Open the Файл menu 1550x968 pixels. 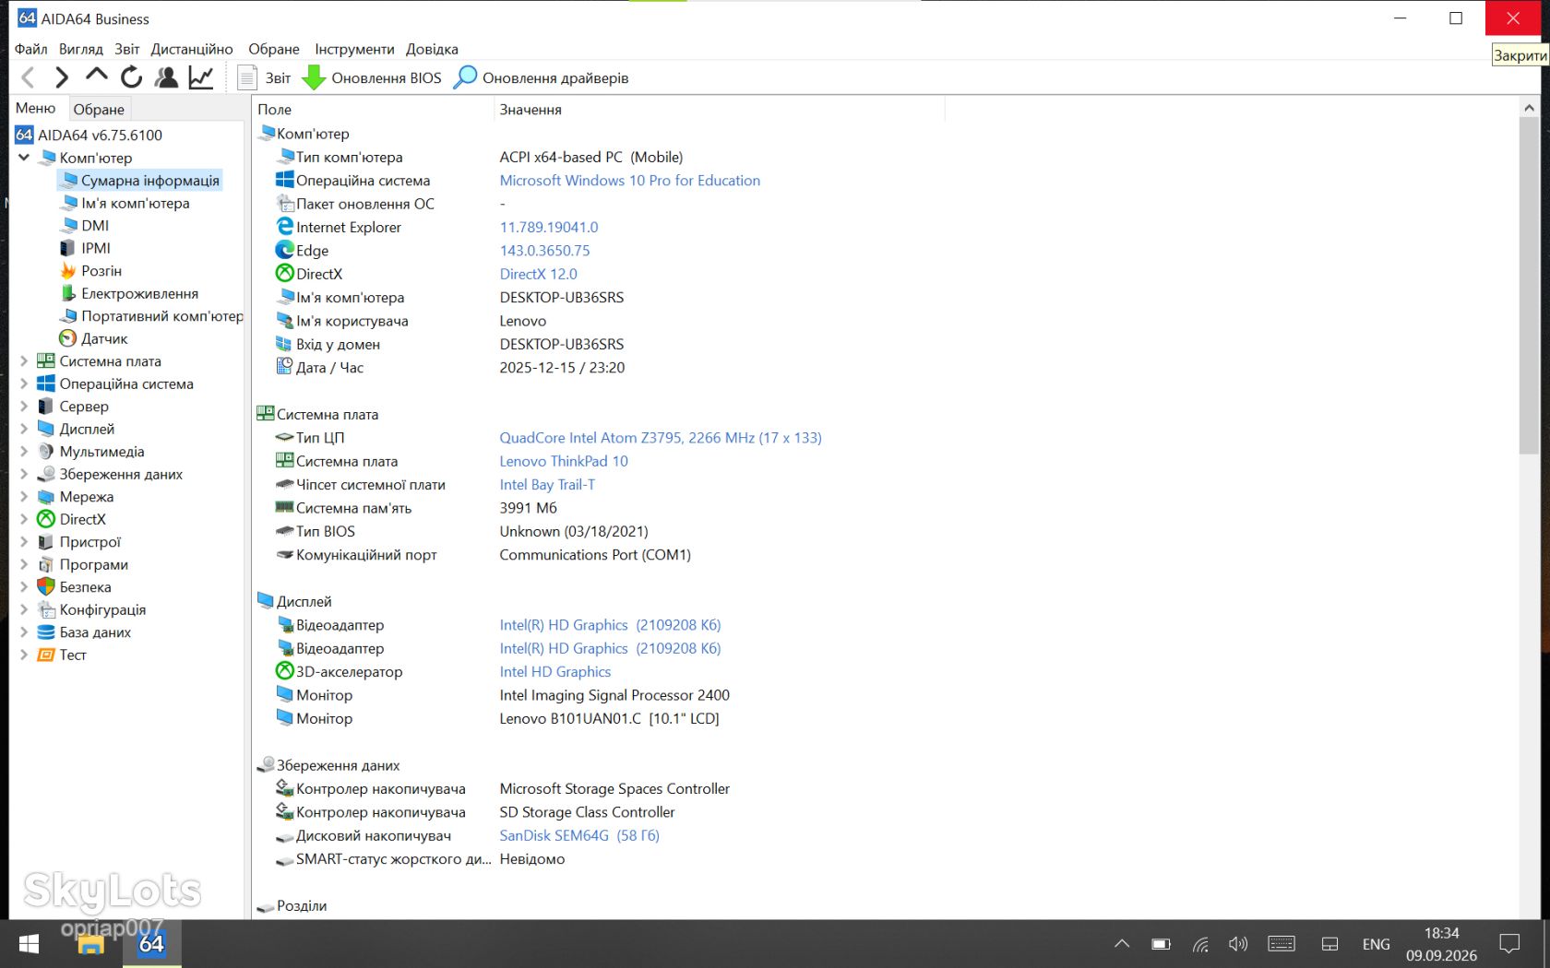point(31,49)
